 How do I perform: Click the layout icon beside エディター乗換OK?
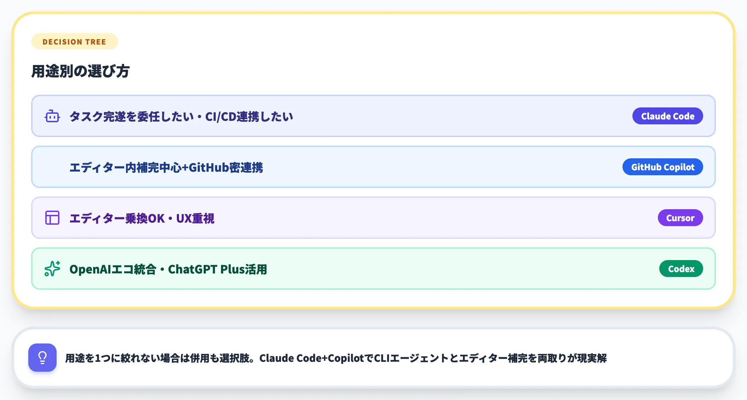52,218
